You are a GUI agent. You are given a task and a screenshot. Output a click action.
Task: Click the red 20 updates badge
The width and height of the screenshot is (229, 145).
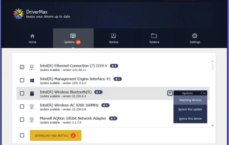tap(78, 42)
